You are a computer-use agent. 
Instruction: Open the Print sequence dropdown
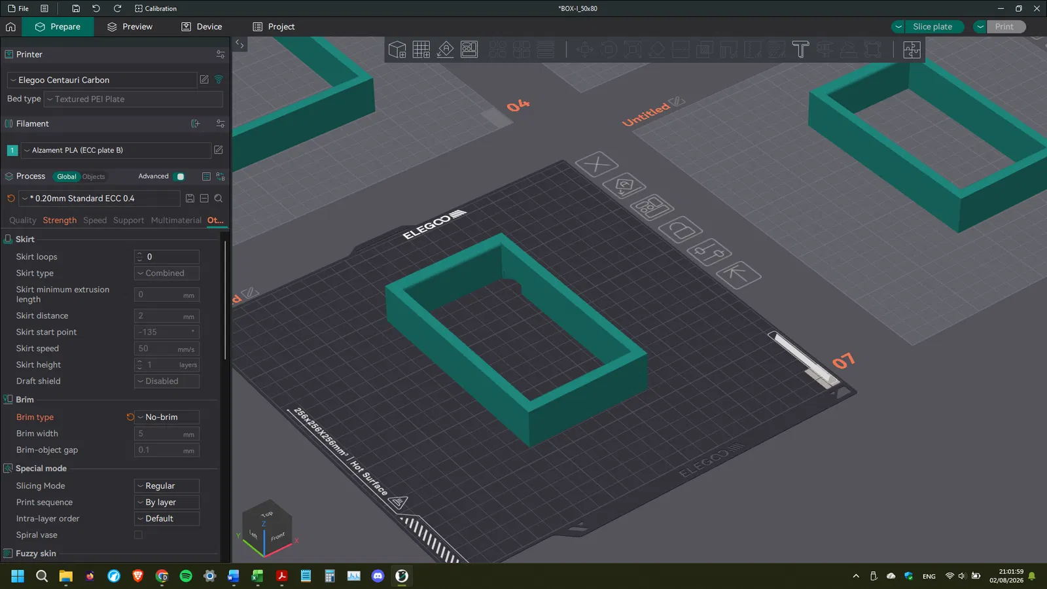167,503
